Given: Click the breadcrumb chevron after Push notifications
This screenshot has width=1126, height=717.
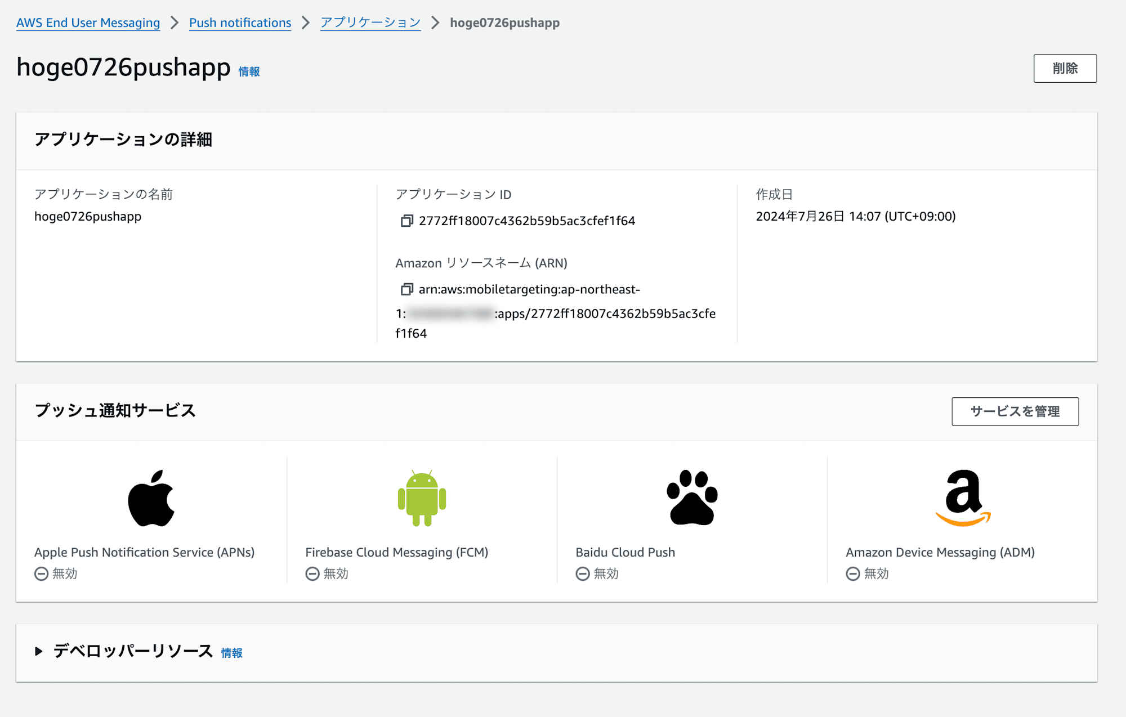Looking at the screenshot, I should tap(306, 23).
